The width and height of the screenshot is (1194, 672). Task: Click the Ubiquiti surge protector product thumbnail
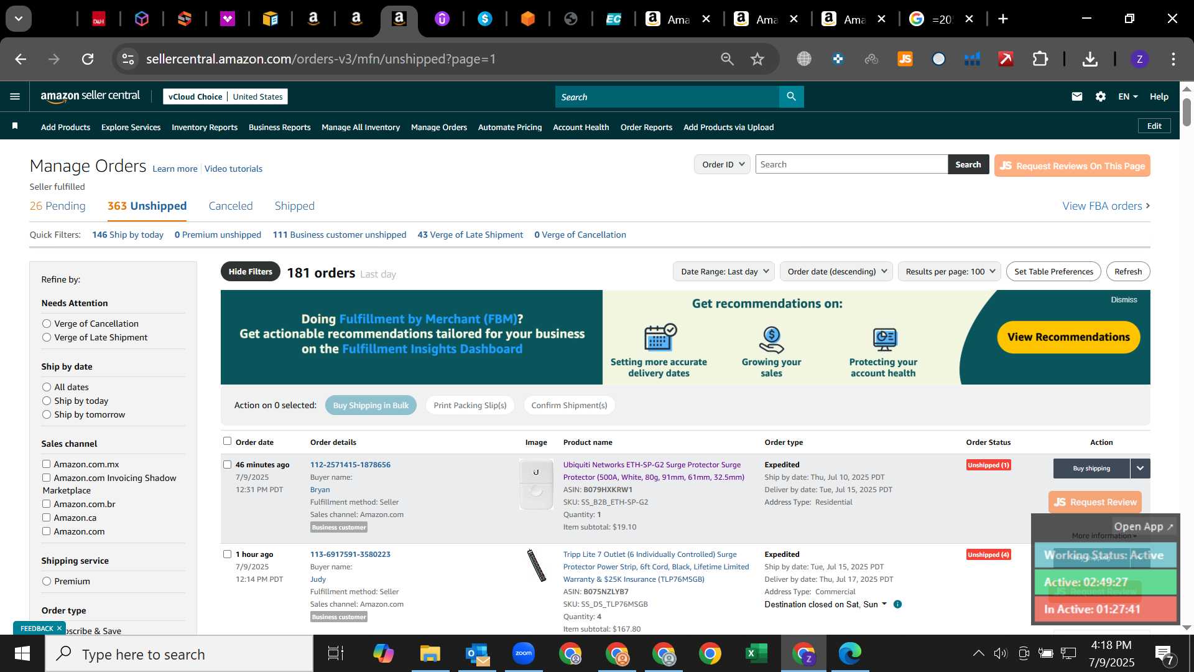point(536,484)
